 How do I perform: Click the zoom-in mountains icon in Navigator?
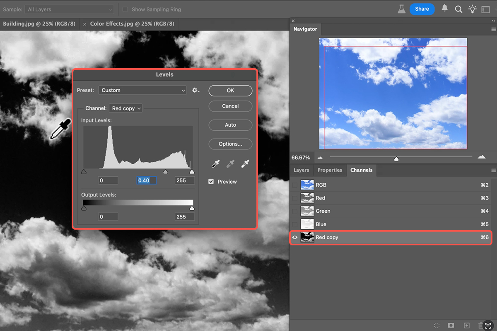coord(481,157)
